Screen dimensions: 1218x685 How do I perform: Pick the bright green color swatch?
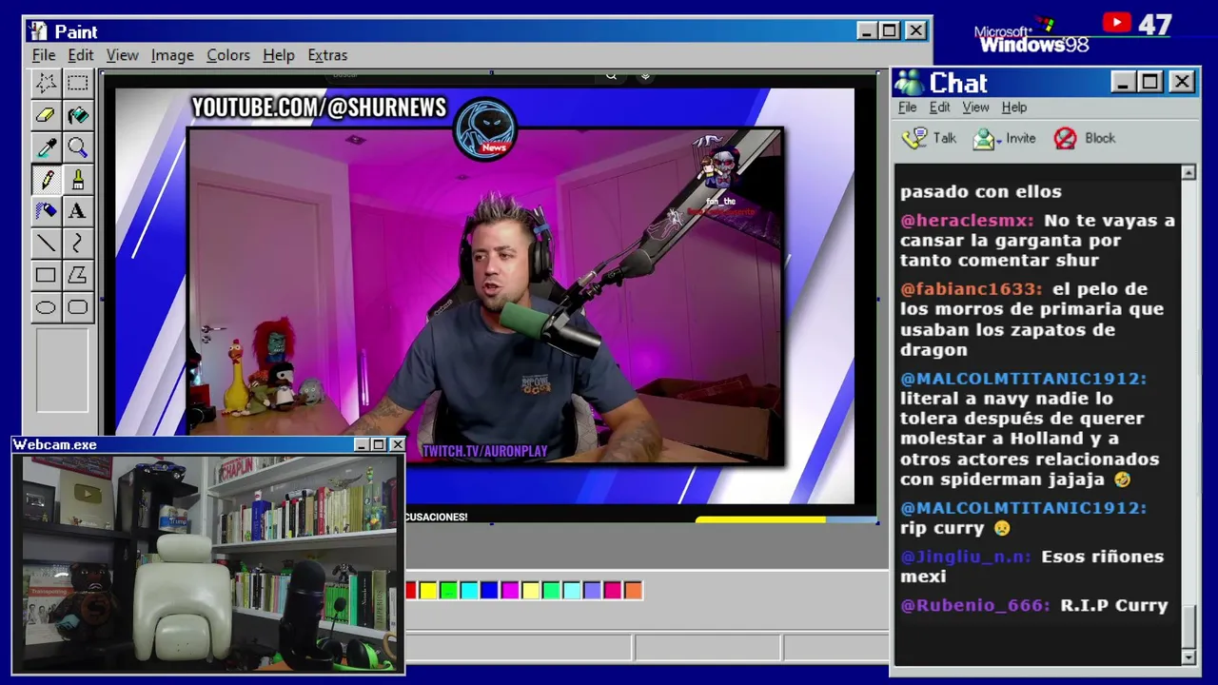(449, 591)
